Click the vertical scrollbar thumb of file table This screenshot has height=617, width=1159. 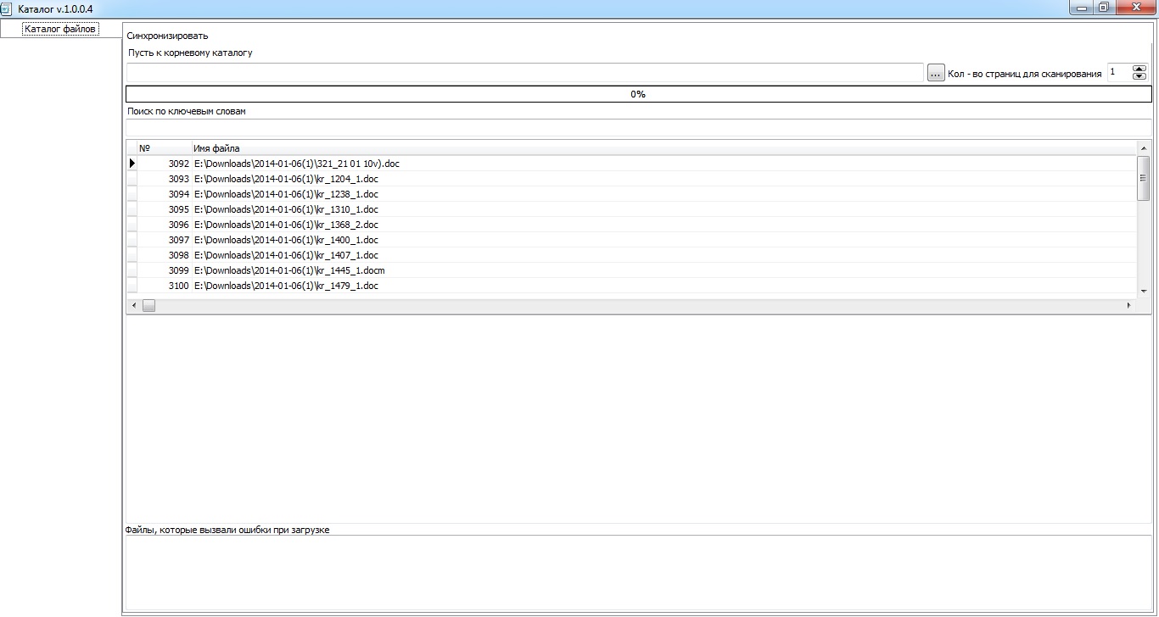pos(1144,178)
